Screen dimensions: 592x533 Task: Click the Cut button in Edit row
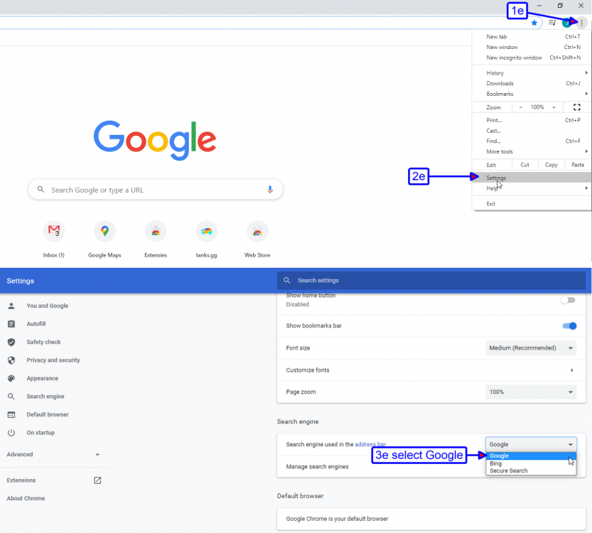coord(524,165)
